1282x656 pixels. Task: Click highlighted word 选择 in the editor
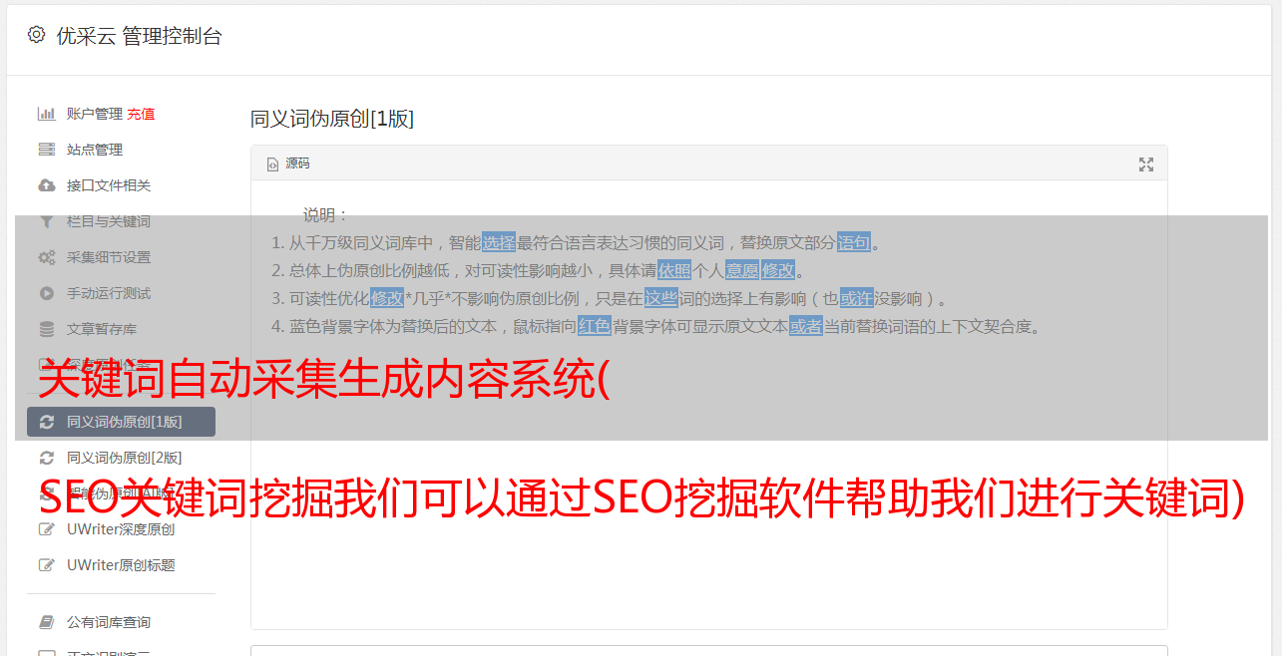tap(499, 242)
